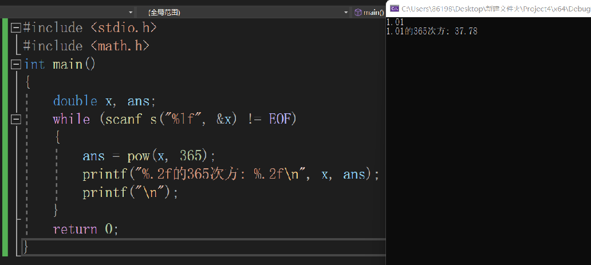Click on #include <math.h> line
This screenshot has width=591, height=265.
pyautogui.click(x=86, y=46)
